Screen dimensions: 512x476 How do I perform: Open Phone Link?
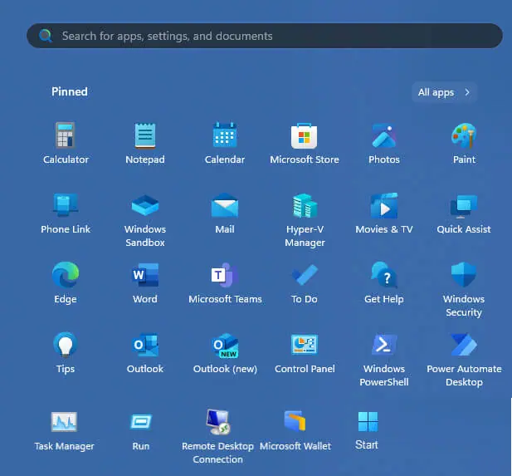(x=66, y=213)
